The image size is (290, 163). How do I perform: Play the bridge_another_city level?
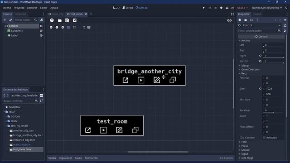click(141, 80)
